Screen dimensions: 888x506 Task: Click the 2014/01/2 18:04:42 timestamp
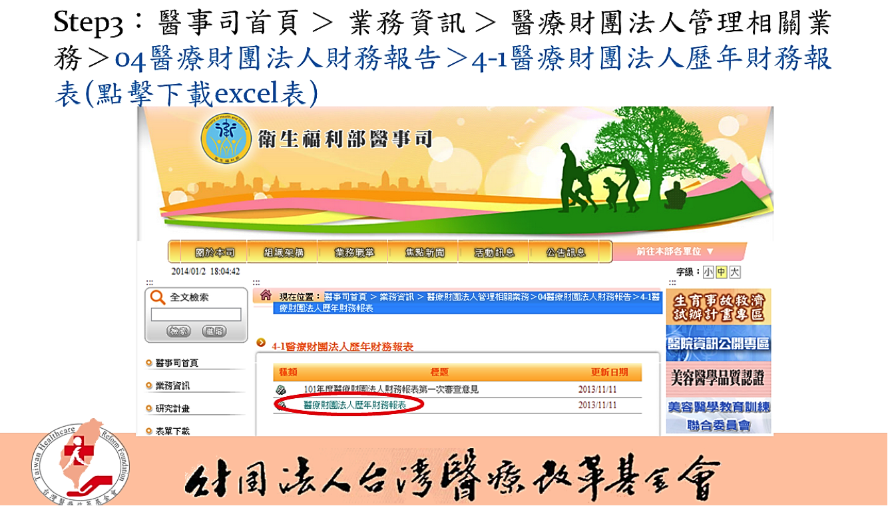coord(206,272)
